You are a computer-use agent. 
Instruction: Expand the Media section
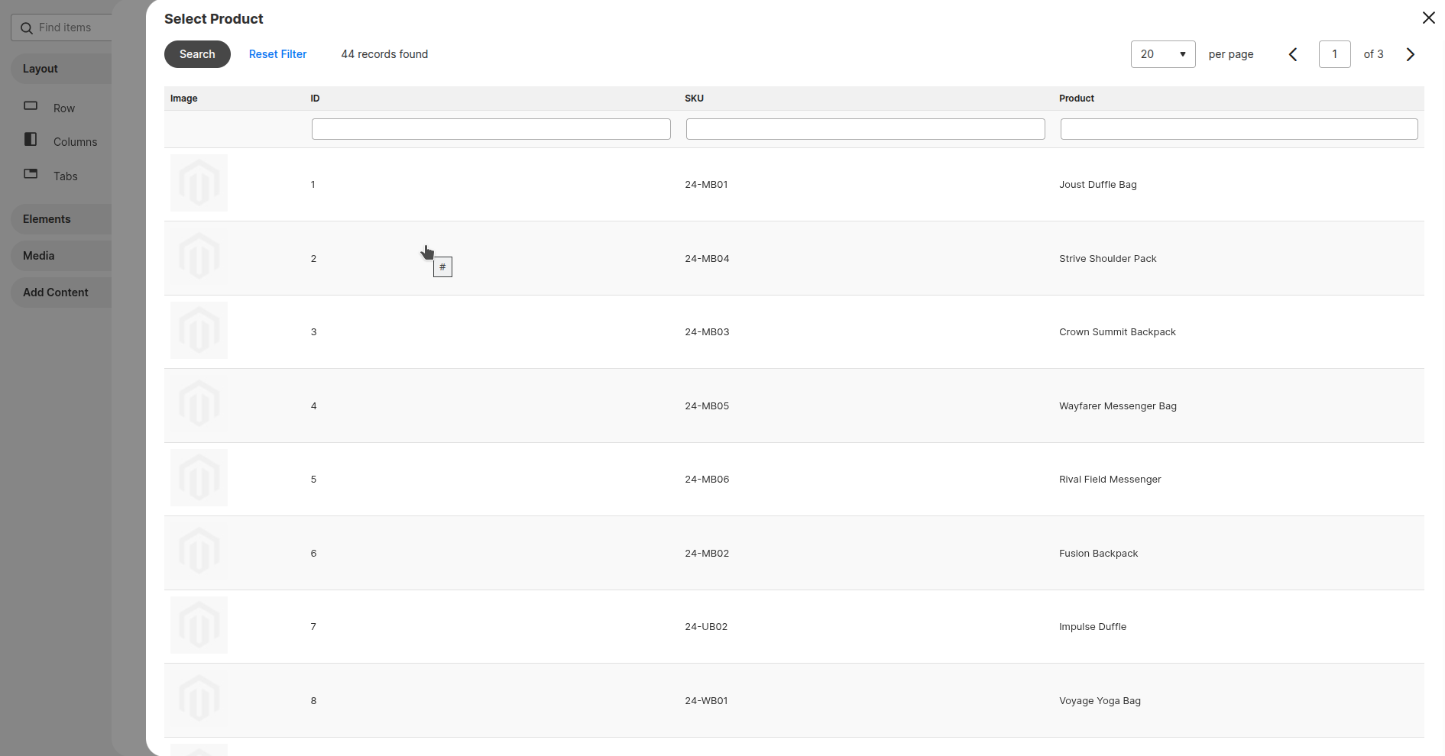[x=38, y=255]
